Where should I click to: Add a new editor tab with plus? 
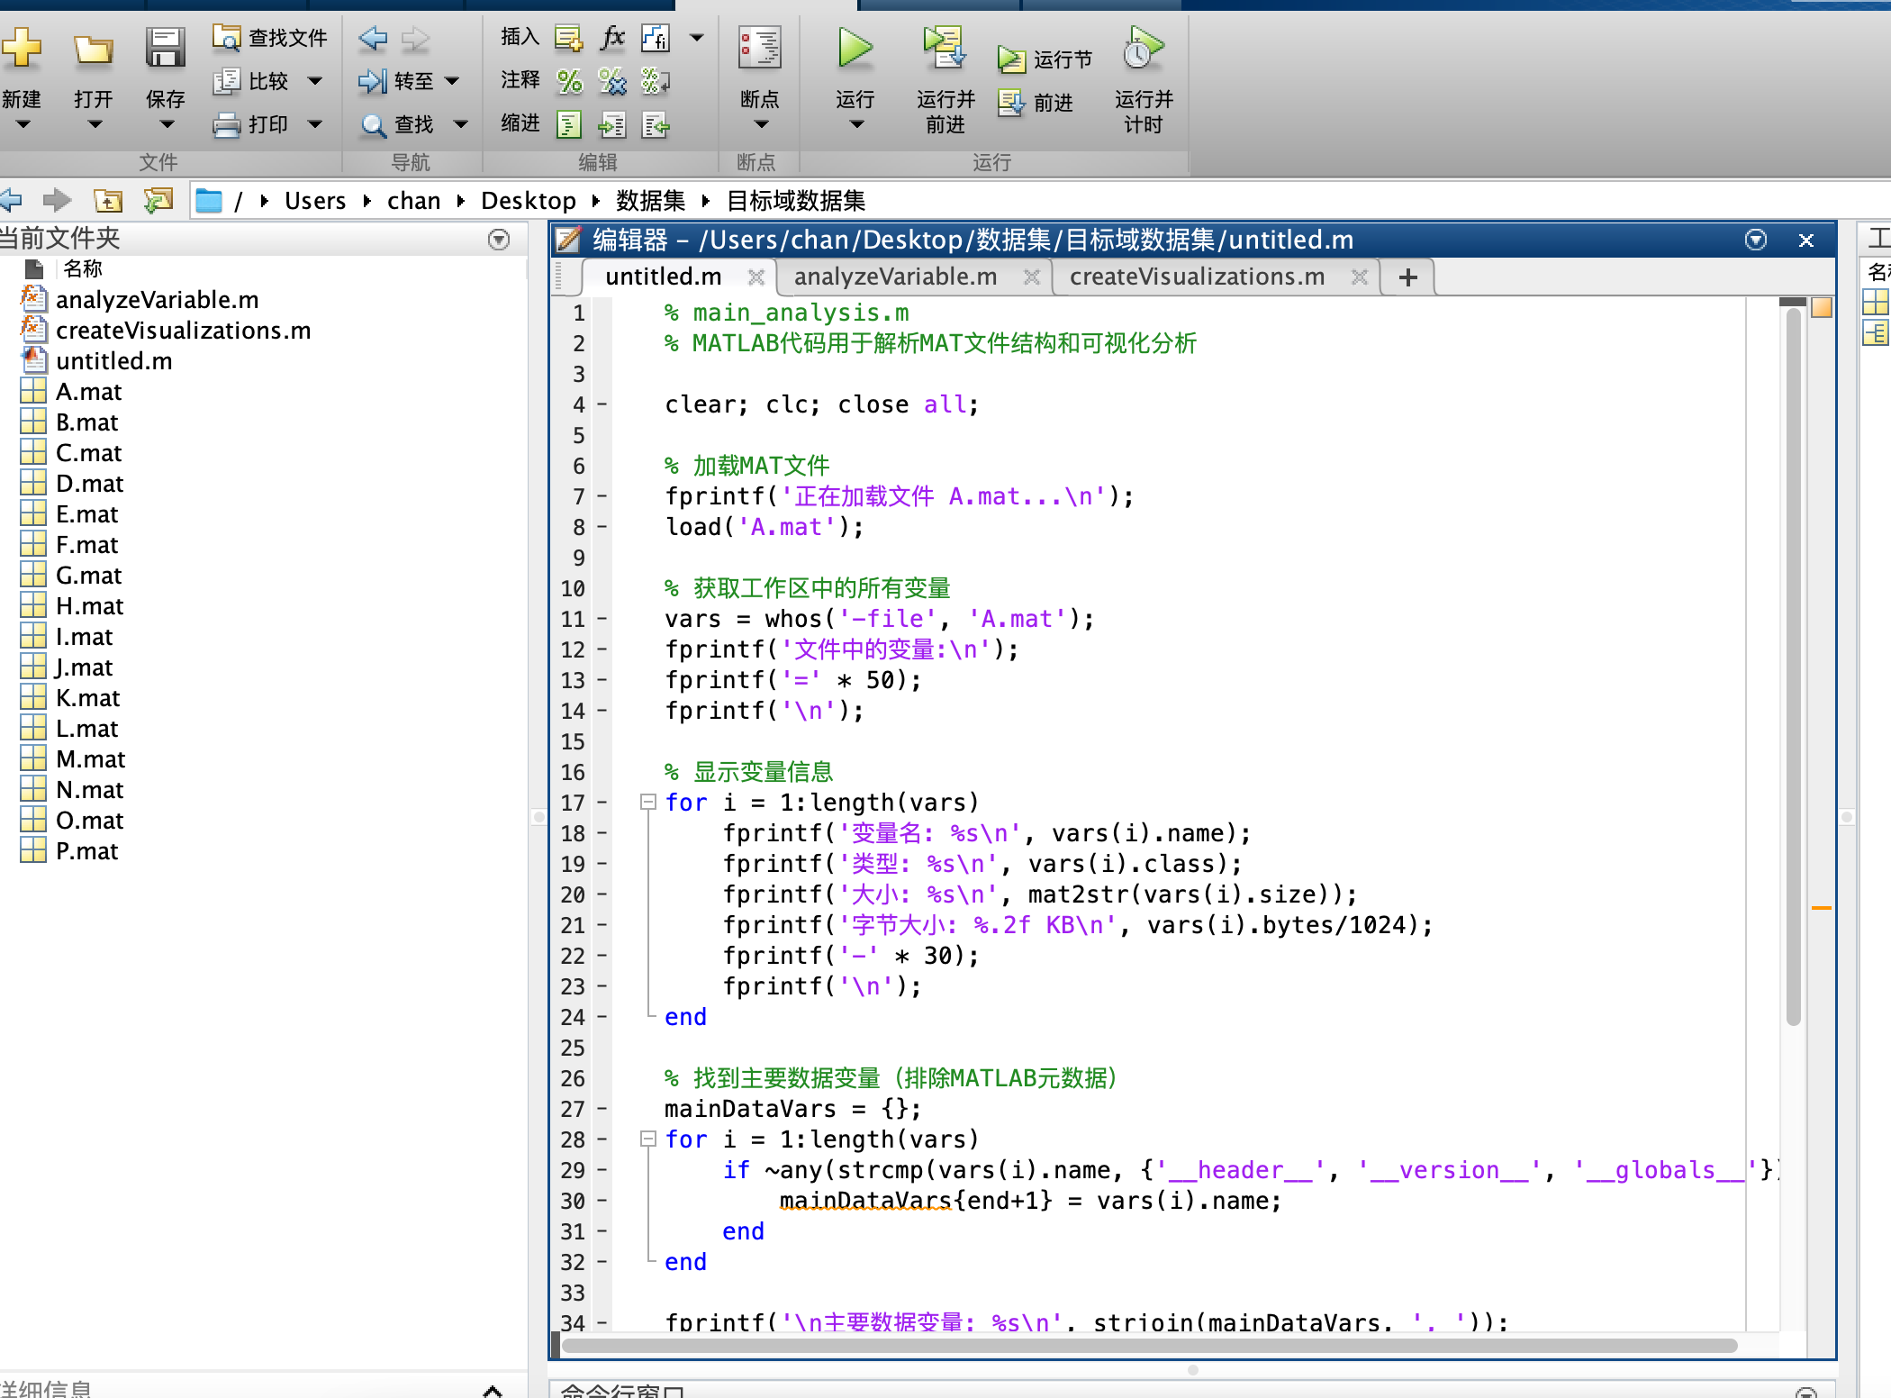point(1408,277)
